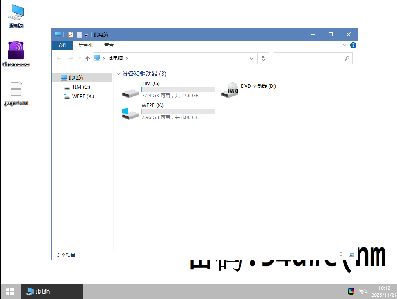This screenshot has width=397, height=299.
Task: Click the Properties icon in quick access toolbar
Action: click(x=71, y=35)
